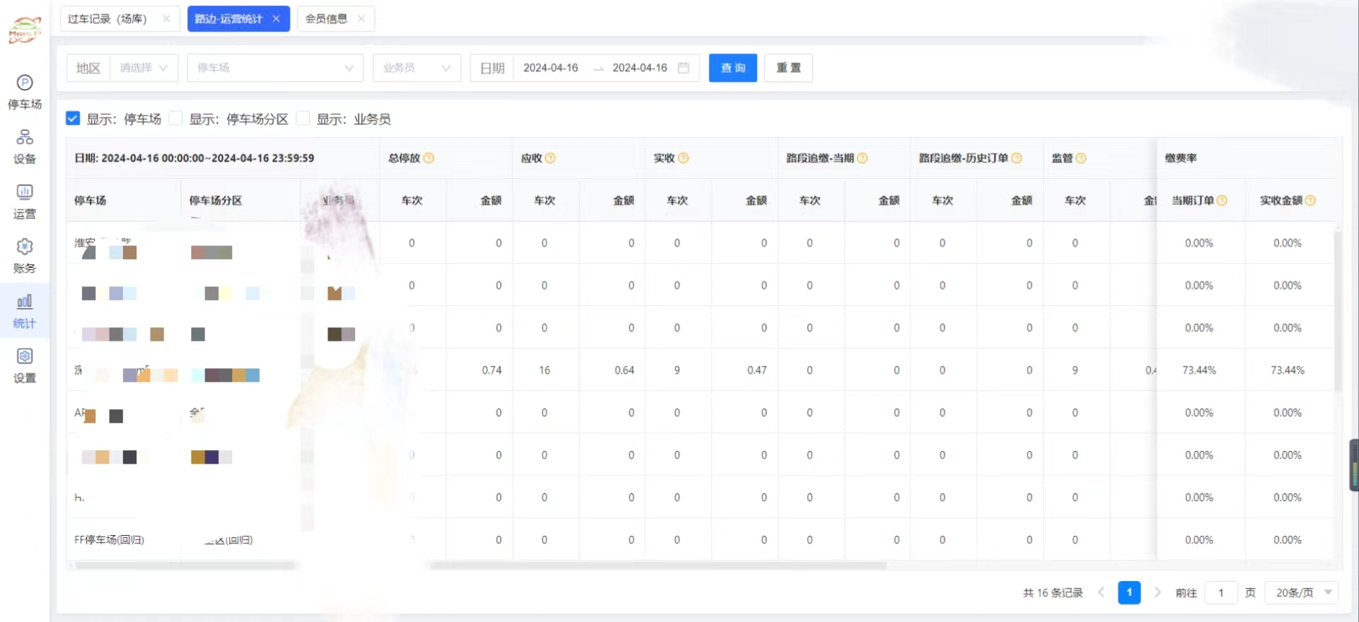Screen dimensions: 1359x622
Task: Click the 停车场分区 column header
Action: point(216,201)
